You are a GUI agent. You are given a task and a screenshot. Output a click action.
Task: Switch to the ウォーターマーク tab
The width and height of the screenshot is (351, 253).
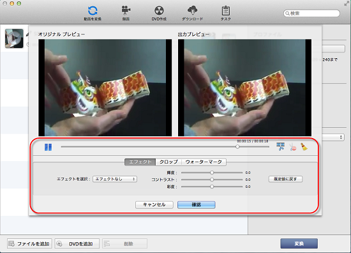point(204,162)
